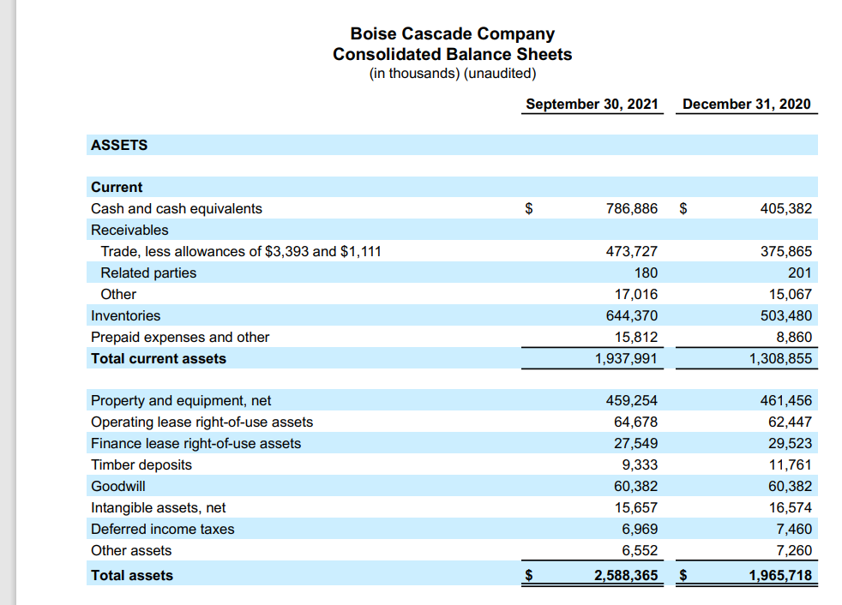
Task: Select prepaid expenses value 15,812
Action: point(636,337)
